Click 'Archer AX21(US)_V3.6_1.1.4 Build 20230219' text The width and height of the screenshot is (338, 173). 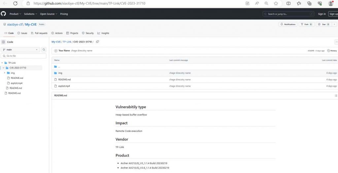coord(145,168)
